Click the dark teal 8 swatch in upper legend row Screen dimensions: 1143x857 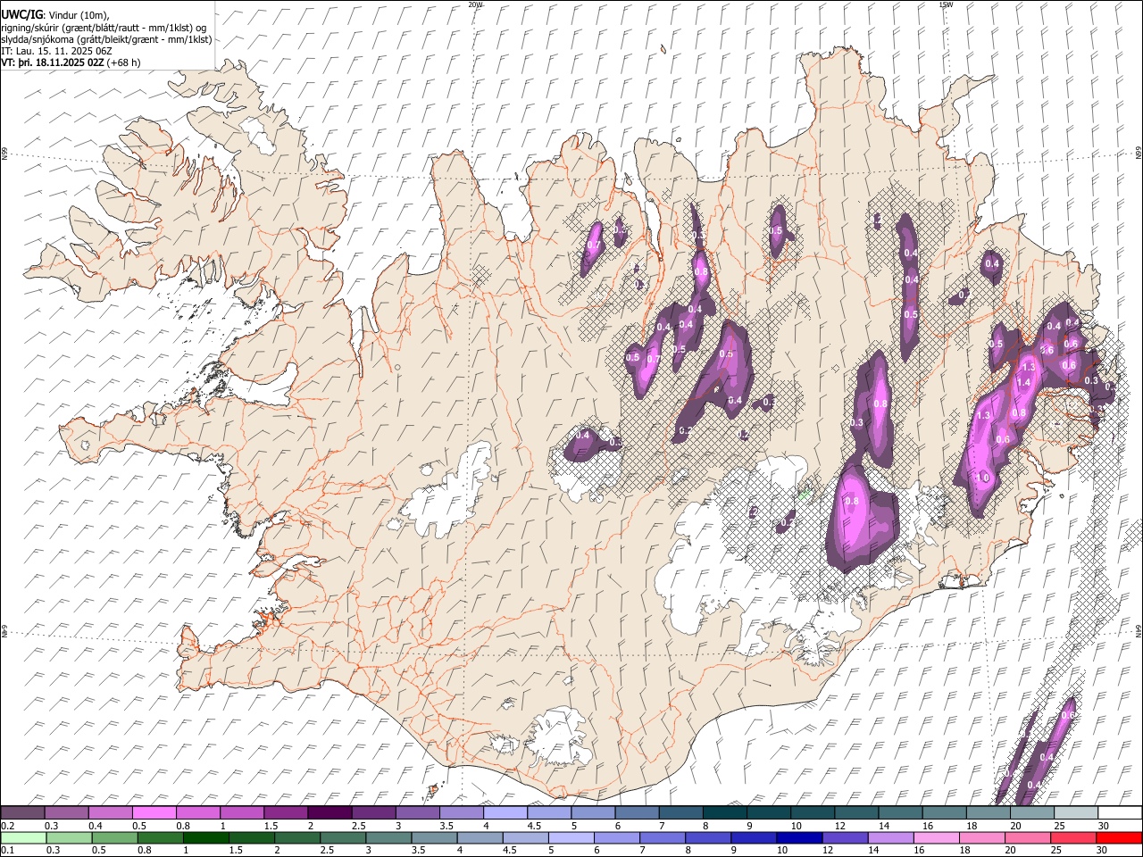click(x=725, y=812)
